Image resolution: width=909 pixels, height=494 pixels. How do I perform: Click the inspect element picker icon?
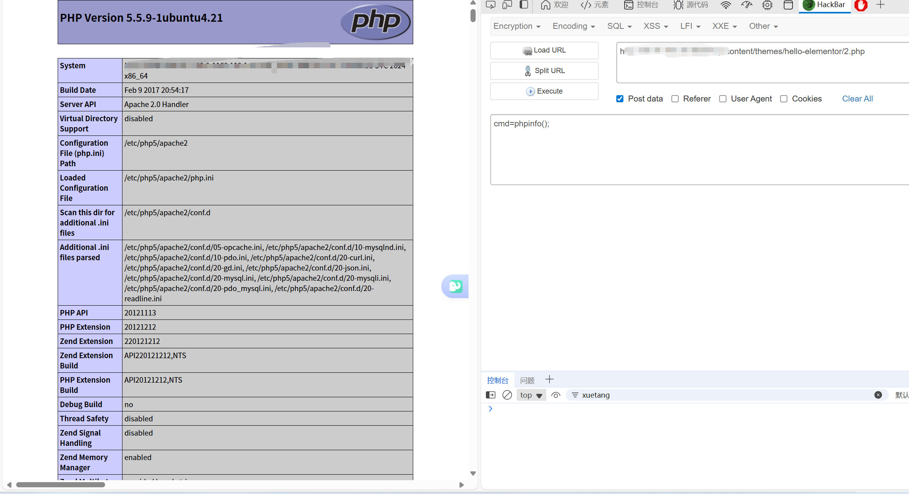click(x=491, y=5)
